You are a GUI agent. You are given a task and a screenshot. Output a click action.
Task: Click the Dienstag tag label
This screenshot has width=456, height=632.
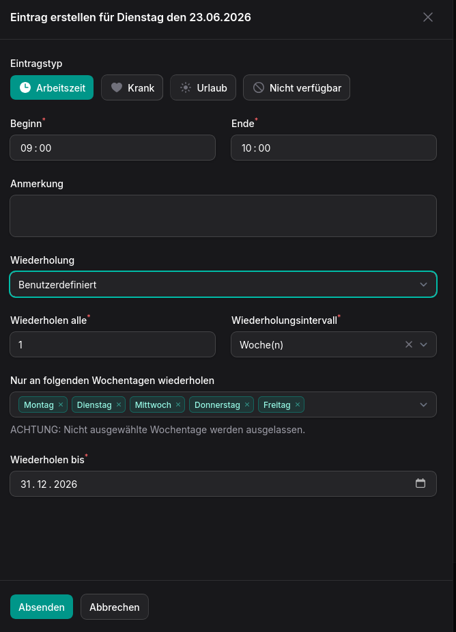pyautogui.click(x=94, y=404)
